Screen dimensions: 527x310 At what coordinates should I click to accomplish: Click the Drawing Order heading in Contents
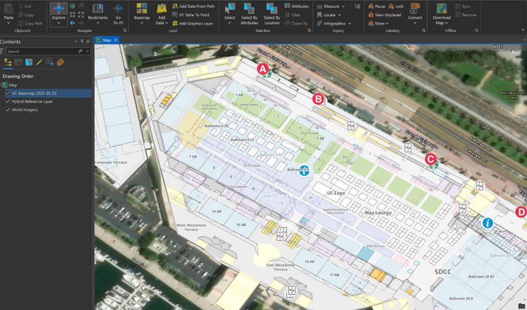tap(18, 76)
